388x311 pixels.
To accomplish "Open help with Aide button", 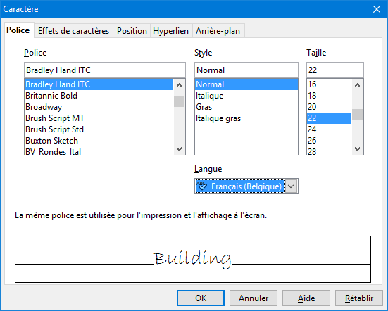I will (x=306, y=298).
